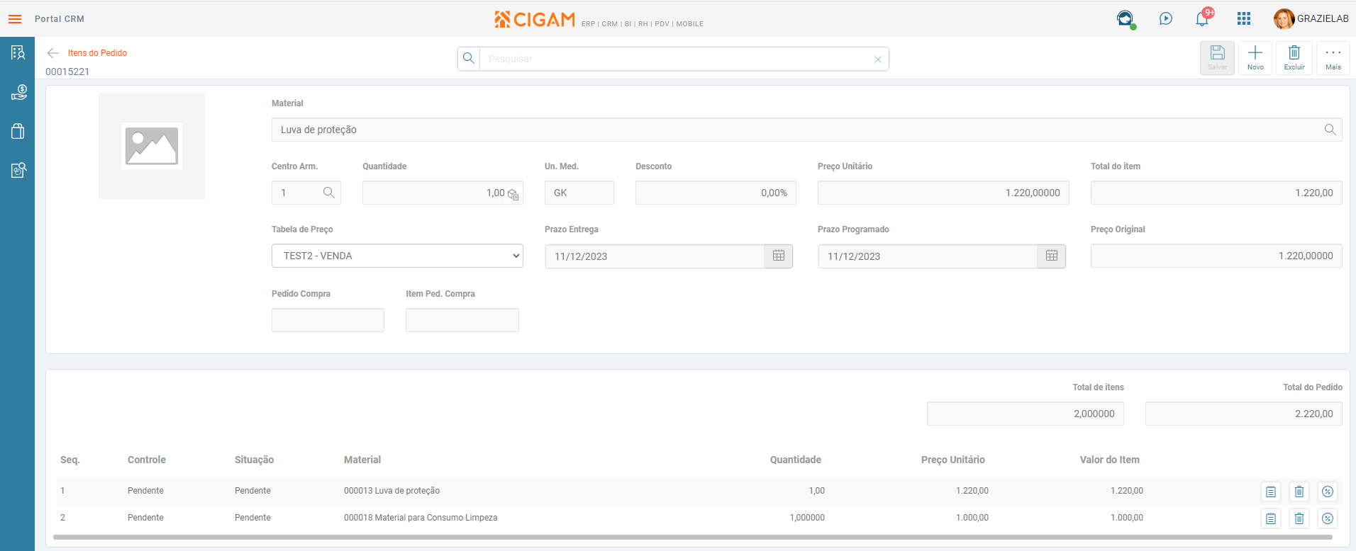This screenshot has height=551, width=1356.
Task: Click the Material column header in table
Action: [x=362, y=460]
